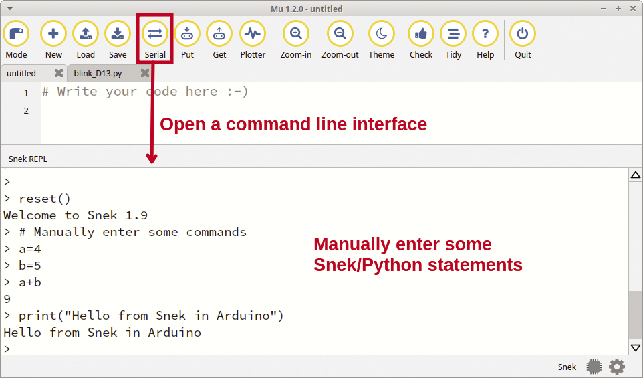The image size is (643, 378).
Task: Click the REPL scrollbar thumb
Action: pyautogui.click(x=635, y=316)
